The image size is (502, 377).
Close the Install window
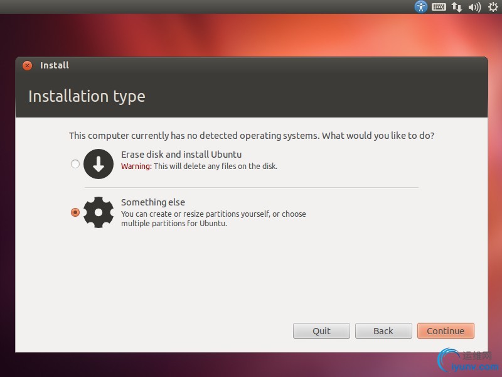click(x=27, y=65)
